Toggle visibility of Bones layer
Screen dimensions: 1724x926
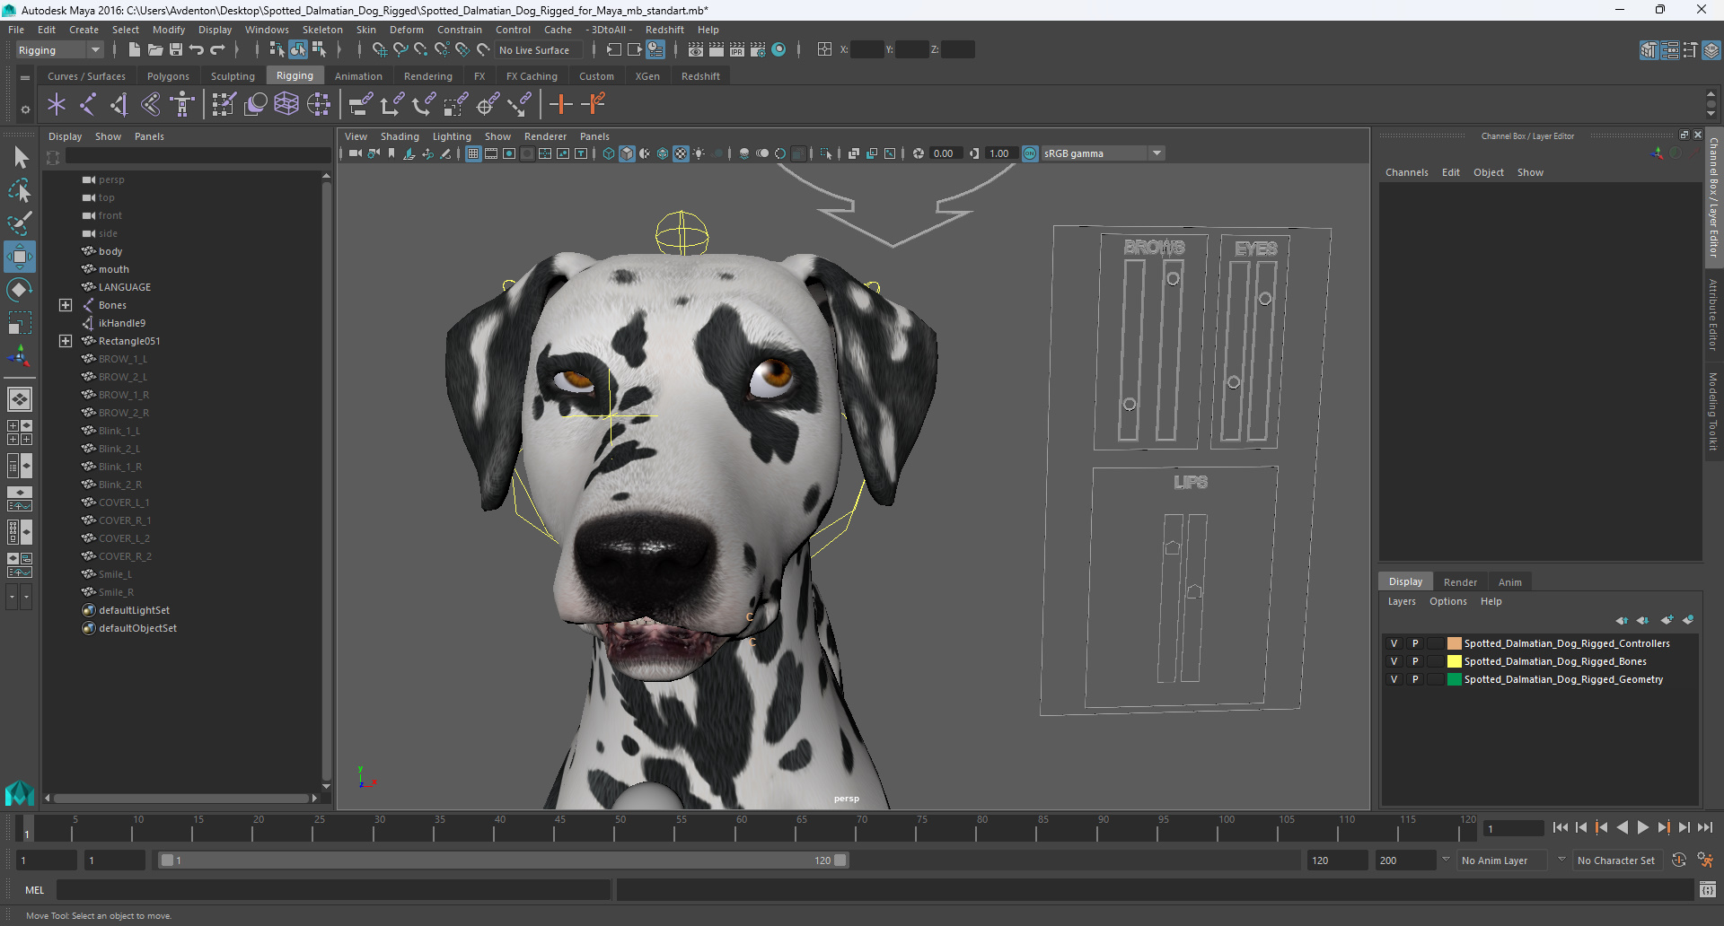pyautogui.click(x=1394, y=661)
